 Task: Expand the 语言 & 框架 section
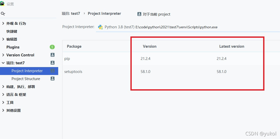pyautogui.click(x=3, y=95)
